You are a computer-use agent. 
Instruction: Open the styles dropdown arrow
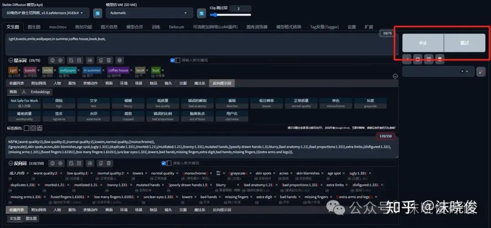coord(467,71)
